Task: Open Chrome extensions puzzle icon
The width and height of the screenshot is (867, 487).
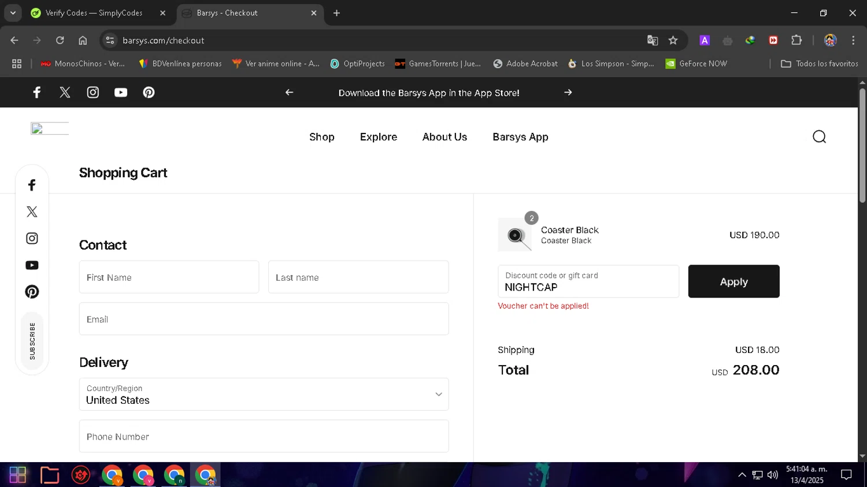Action: point(796,40)
